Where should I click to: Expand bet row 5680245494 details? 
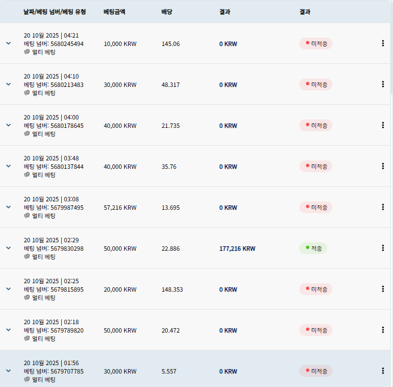click(8, 43)
